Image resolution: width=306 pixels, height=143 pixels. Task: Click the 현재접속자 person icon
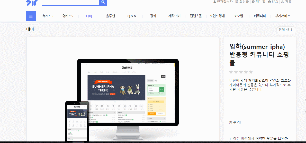[x=215, y=2]
